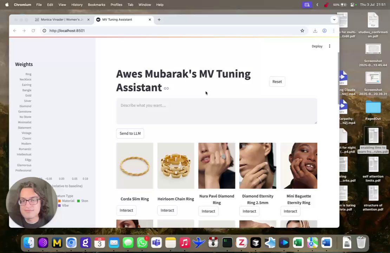Click the page vertical scrollbar
The image size is (390, 253).
click(338, 79)
